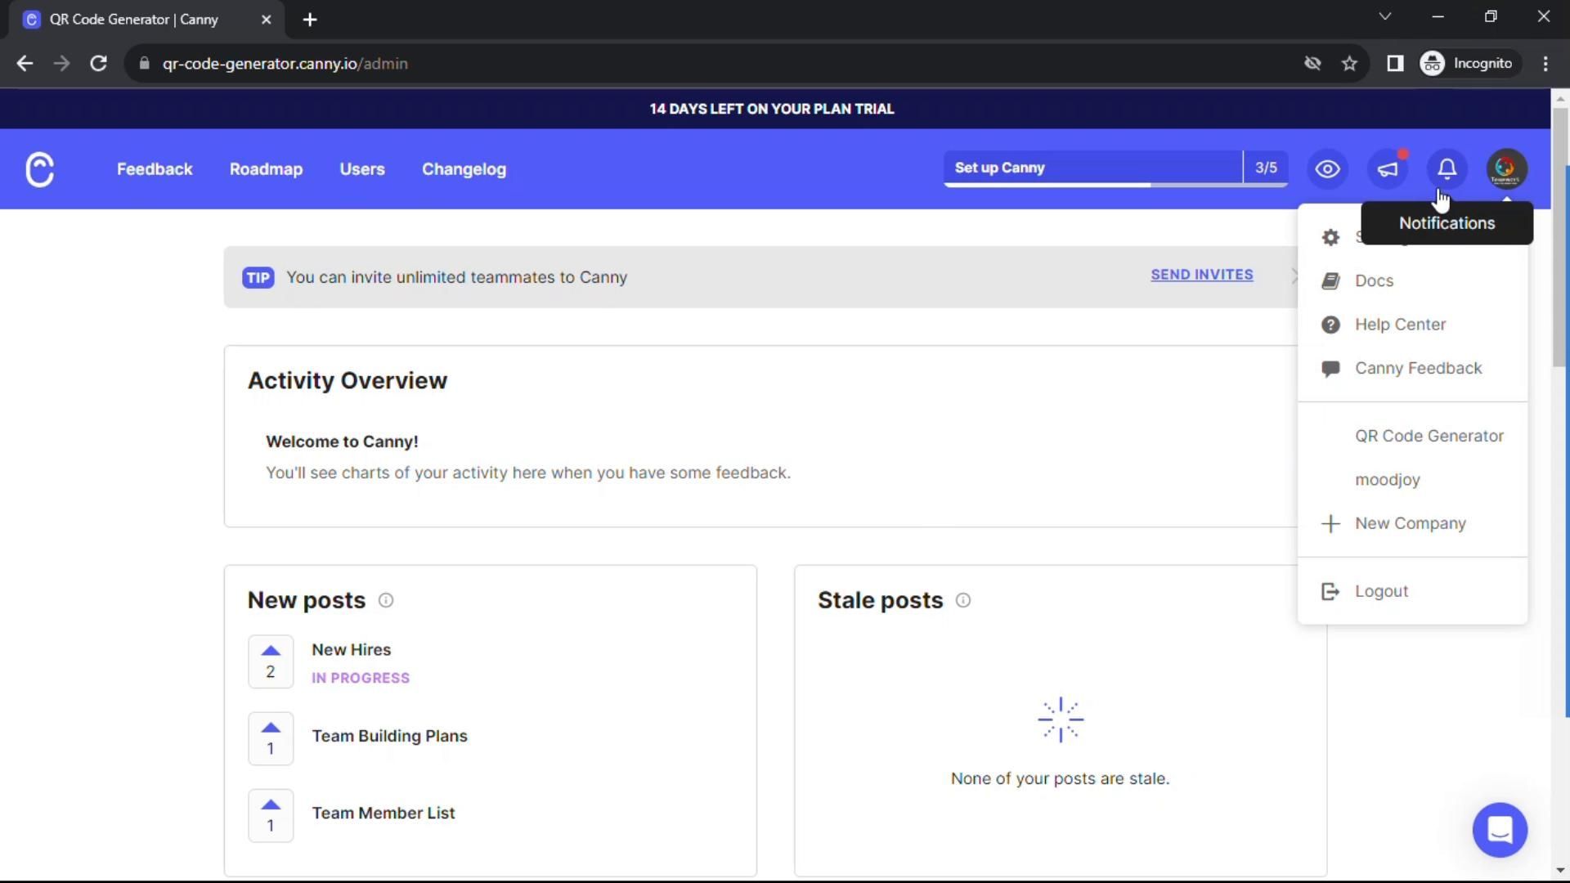Click info icon beside Stale posts
The image size is (1570, 883).
point(963,601)
